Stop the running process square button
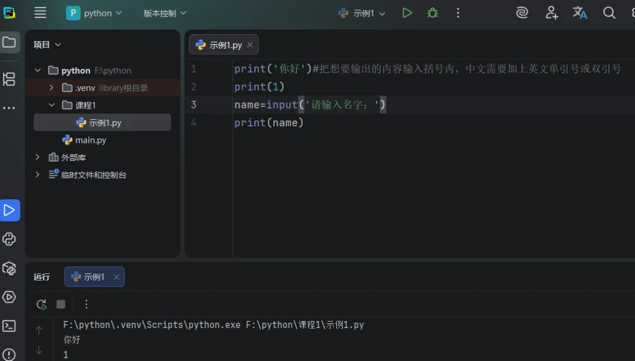This screenshot has height=361, width=635. click(x=61, y=305)
